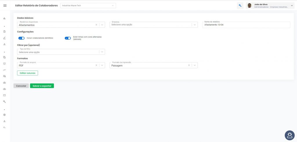Click the gear settings sidebar icon
The height and width of the screenshot is (142, 297).
pyautogui.click(x=4, y=115)
